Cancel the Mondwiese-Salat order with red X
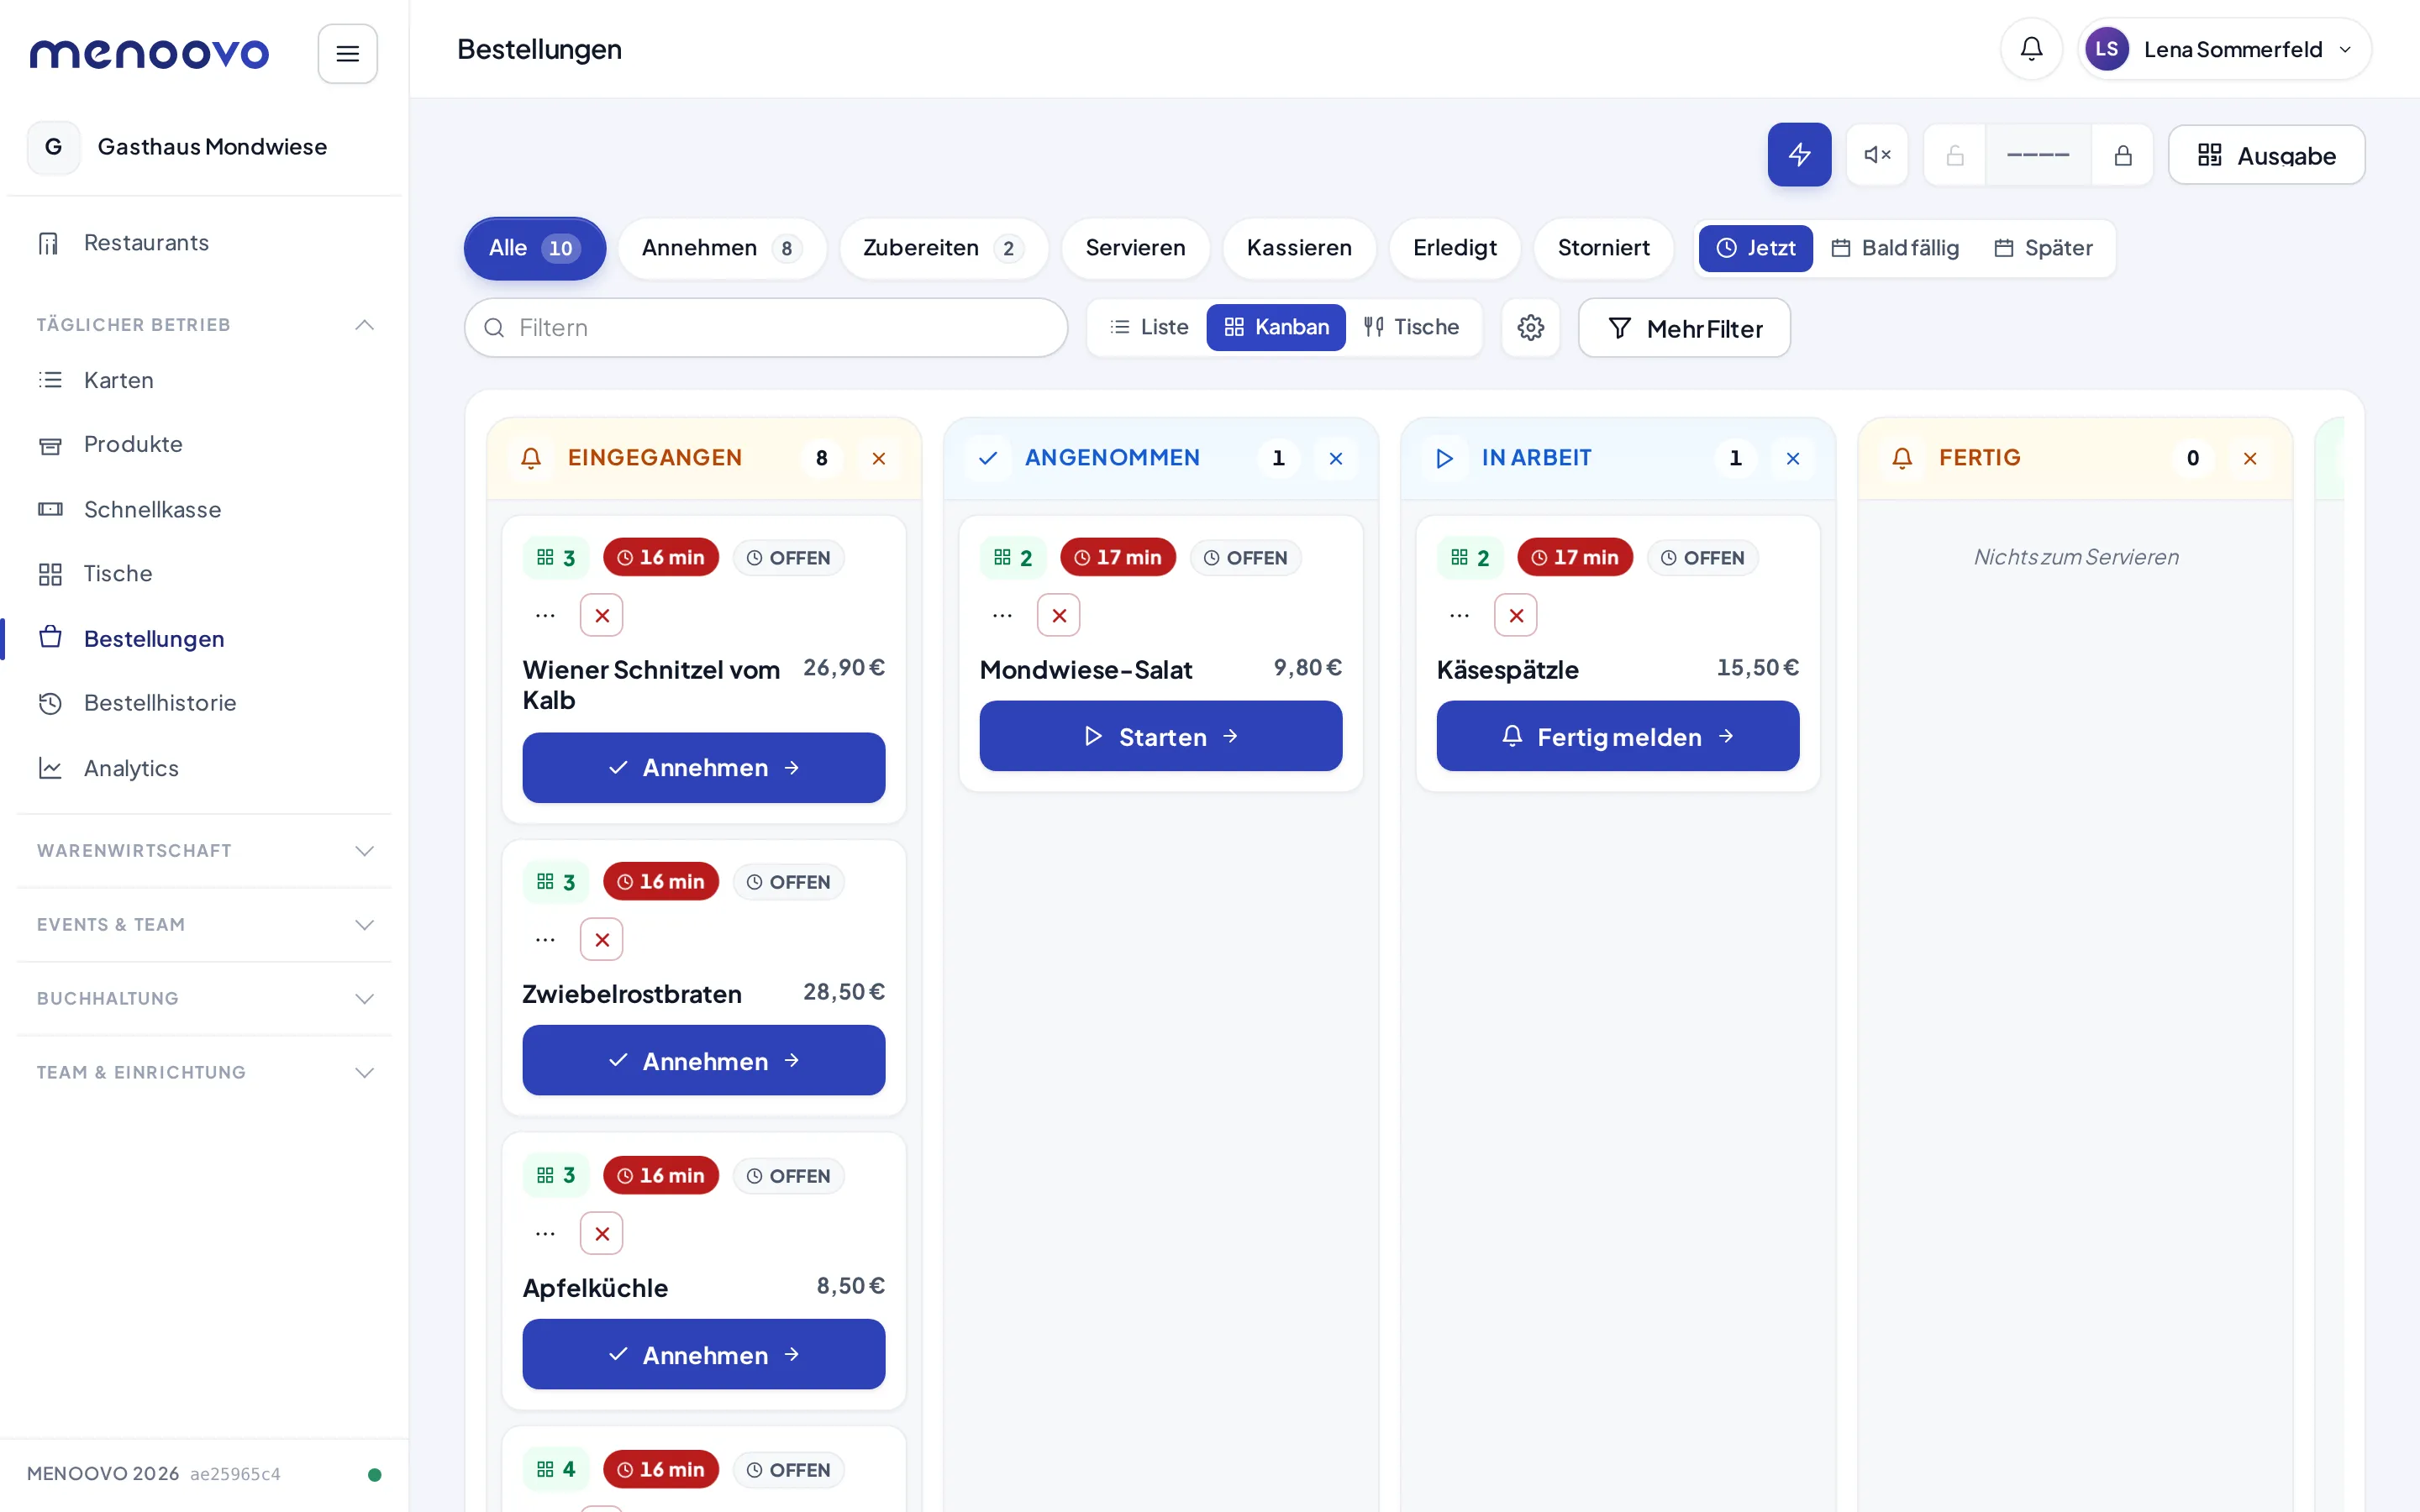The height and width of the screenshot is (1512, 2420). (1058, 615)
